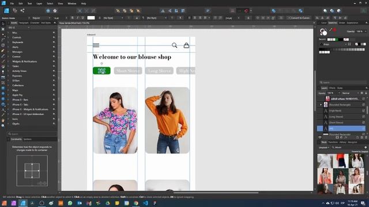Image resolution: width=369 pixels, height=207 pixels.
Task: Open the View menu
Action: tap(61, 3)
